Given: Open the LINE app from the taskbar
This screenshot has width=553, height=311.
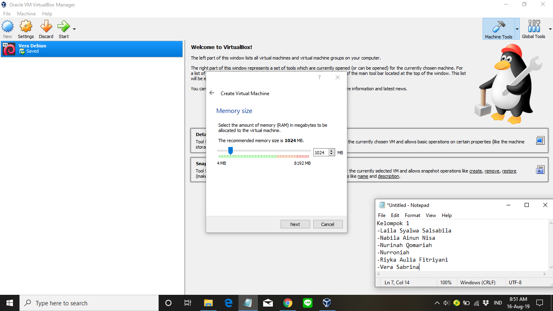Looking at the screenshot, I should coord(307,303).
